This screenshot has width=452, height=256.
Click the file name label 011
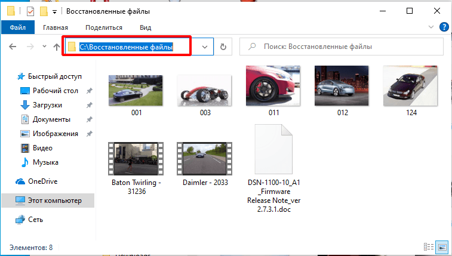(x=274, y=113)
